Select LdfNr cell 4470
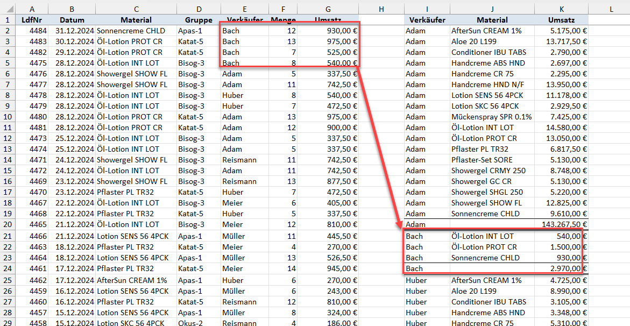This screenshot has width=630, height=326. [x=32, y=192]
